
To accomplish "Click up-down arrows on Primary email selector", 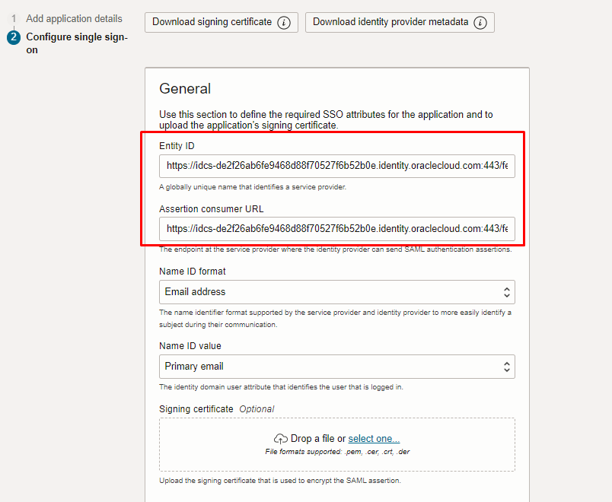I will [x=507, y=367].
